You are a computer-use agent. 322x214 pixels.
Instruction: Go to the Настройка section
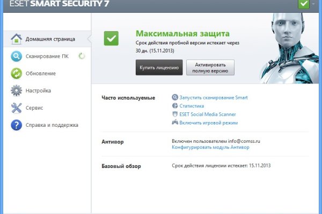(38, 90)
